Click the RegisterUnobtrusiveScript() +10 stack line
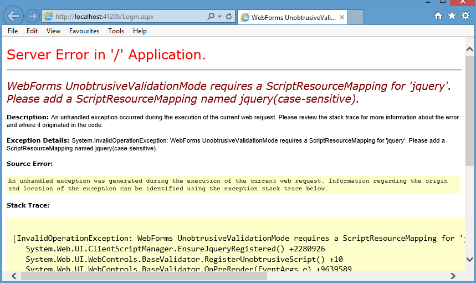The height and width of the screenshot is (283, 476). pos(185,259)
